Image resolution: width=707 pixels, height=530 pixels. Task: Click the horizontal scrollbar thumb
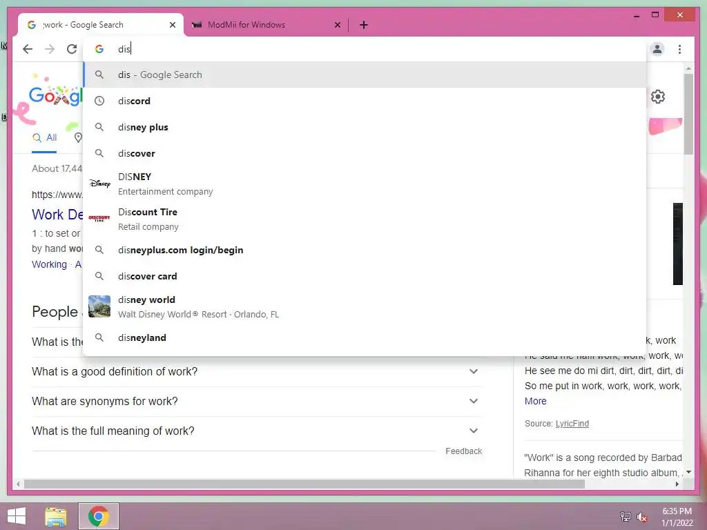point(304,484)
